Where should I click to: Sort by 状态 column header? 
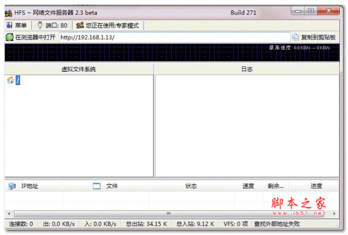(191, 186)
